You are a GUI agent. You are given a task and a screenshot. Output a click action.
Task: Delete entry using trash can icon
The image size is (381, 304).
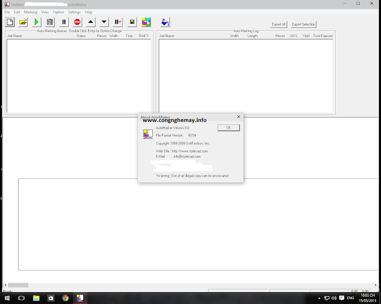(50, 22)
